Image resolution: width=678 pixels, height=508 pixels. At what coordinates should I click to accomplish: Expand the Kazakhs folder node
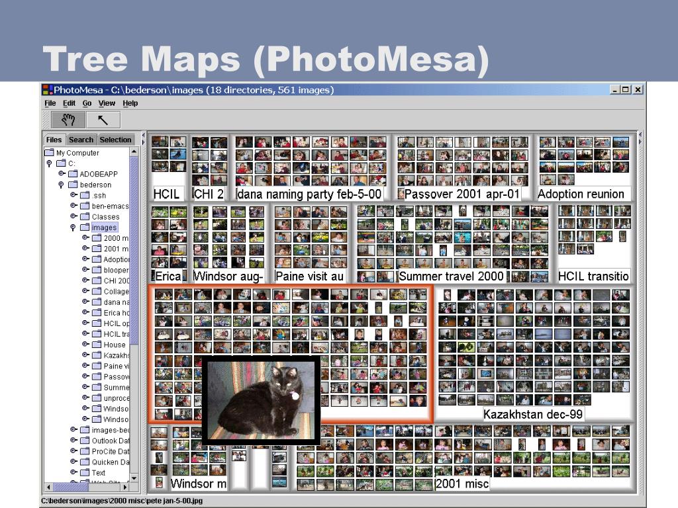[x=85, y=355]
